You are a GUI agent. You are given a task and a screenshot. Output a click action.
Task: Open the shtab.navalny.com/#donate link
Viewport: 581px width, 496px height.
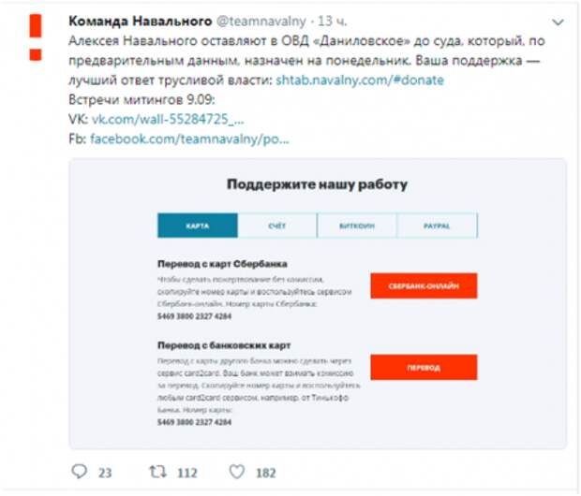360,80
